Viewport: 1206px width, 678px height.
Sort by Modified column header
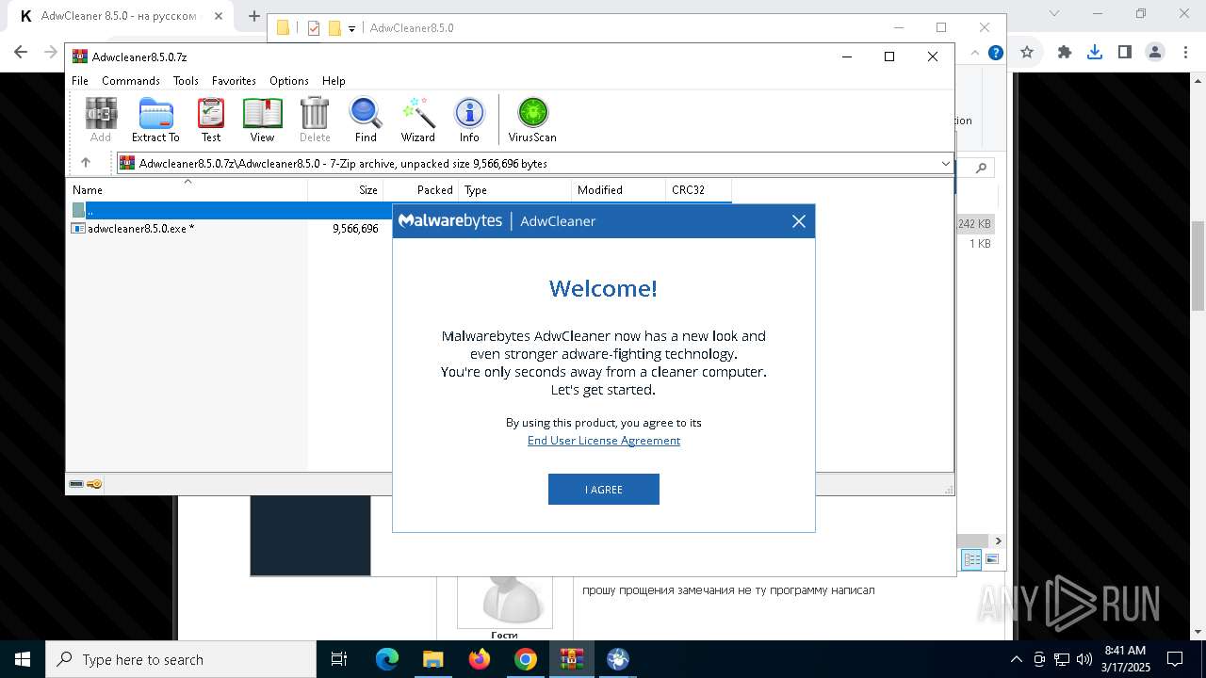619,189
